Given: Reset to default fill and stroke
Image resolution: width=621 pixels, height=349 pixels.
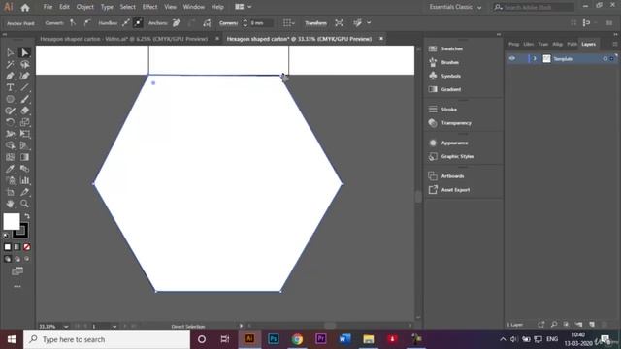Looking at the screenshot, I should point(6,236).
